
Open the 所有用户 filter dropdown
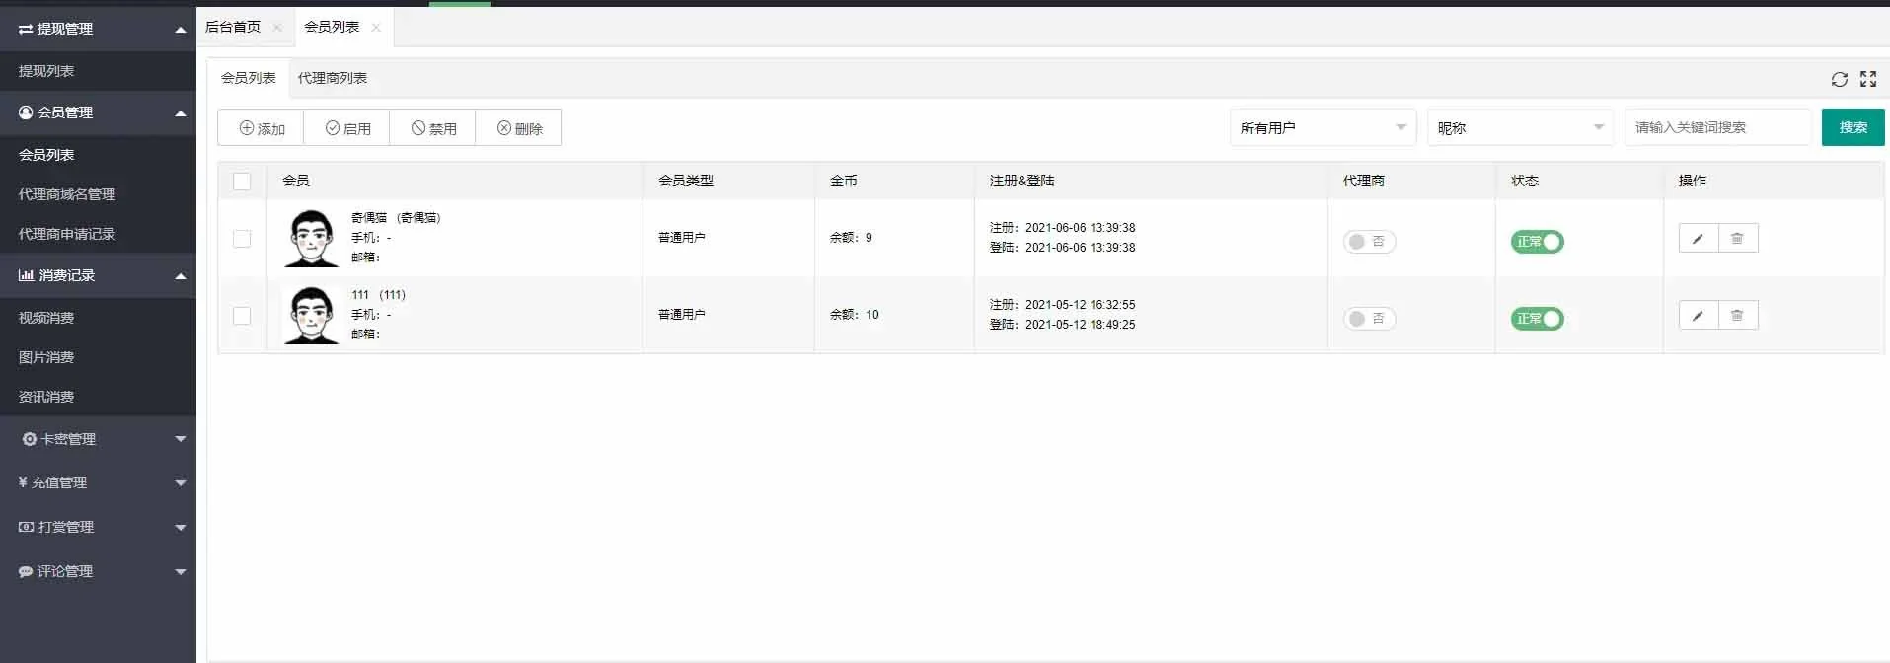coord(1322,128)
